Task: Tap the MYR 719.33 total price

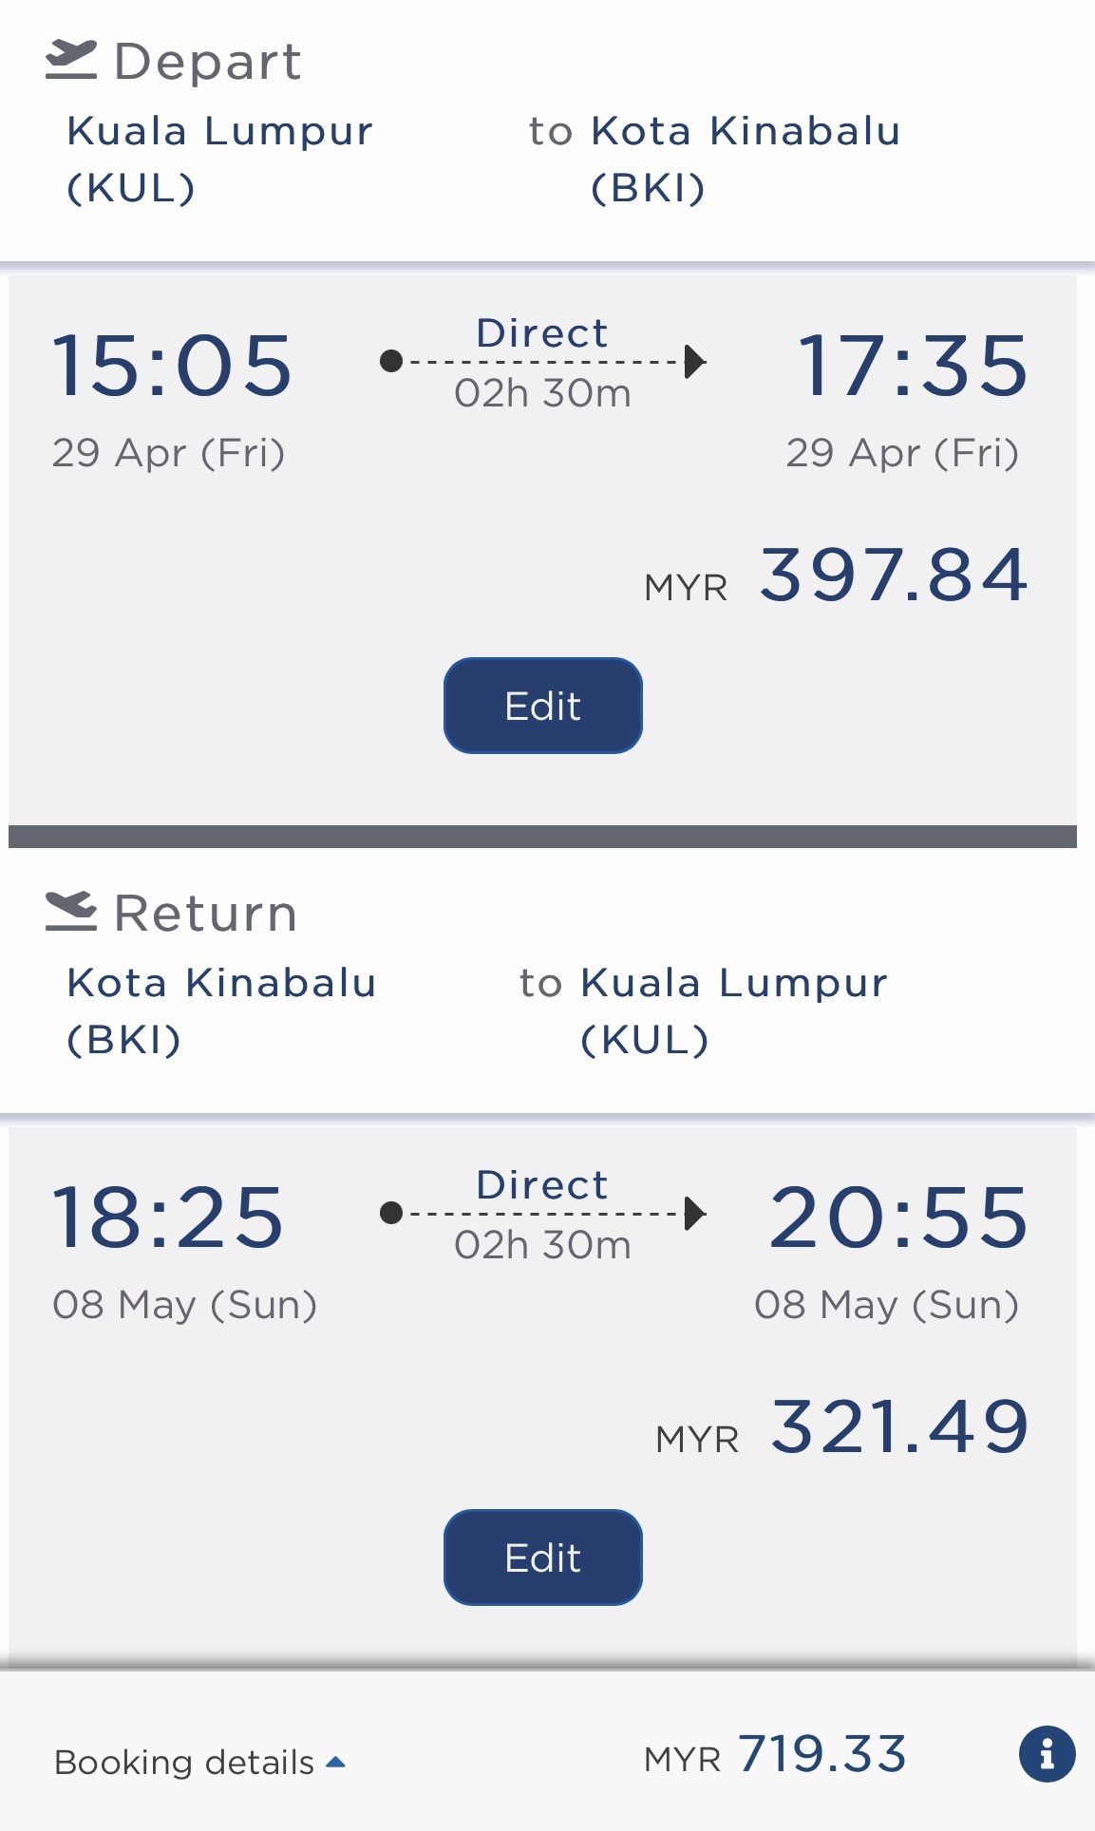Action: [x=775, y=1754]
